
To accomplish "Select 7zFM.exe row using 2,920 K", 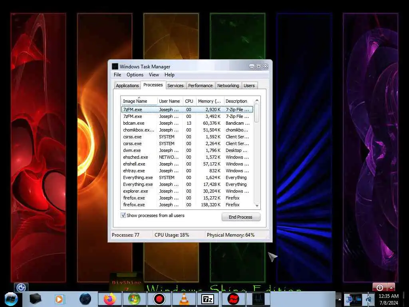I will click(187, 110).
